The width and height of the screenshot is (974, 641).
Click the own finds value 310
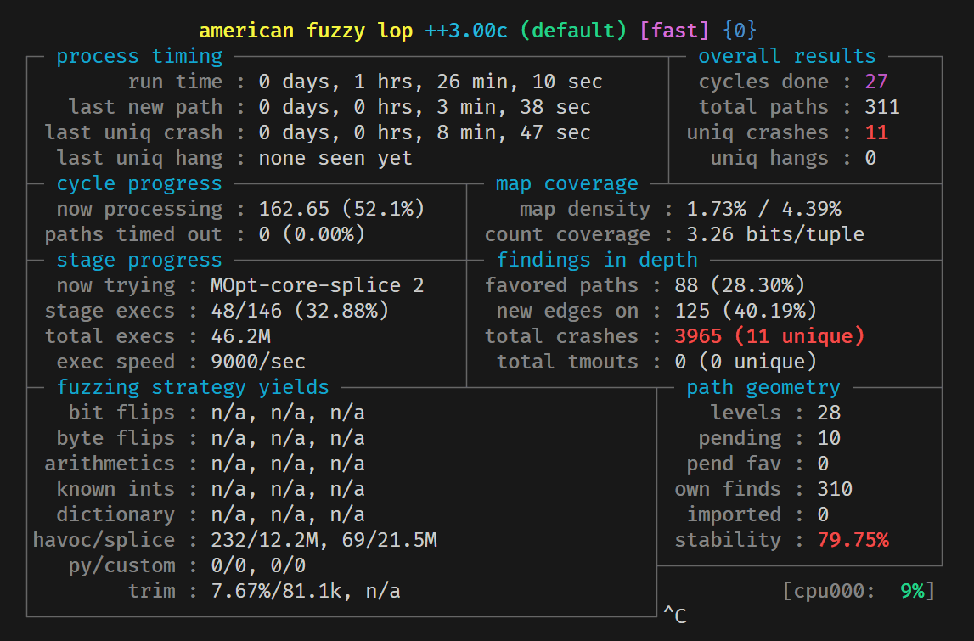pyautogui.click(x=834, y=489)
